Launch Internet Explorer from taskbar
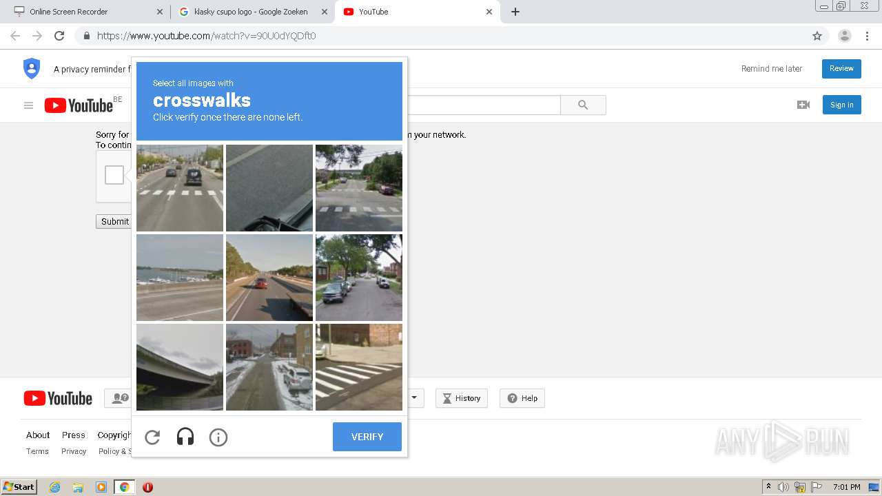The width and height of the screenshot is (882, 496). click(x=54, y=487)
